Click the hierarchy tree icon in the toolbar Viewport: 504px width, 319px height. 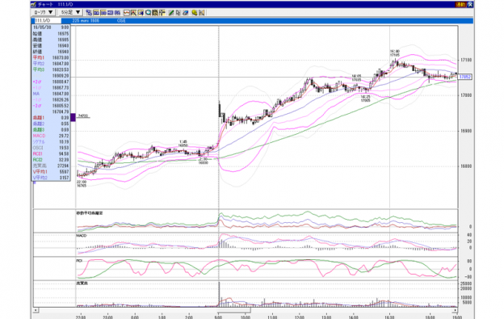pyautogui.click(x=89, y=13)
